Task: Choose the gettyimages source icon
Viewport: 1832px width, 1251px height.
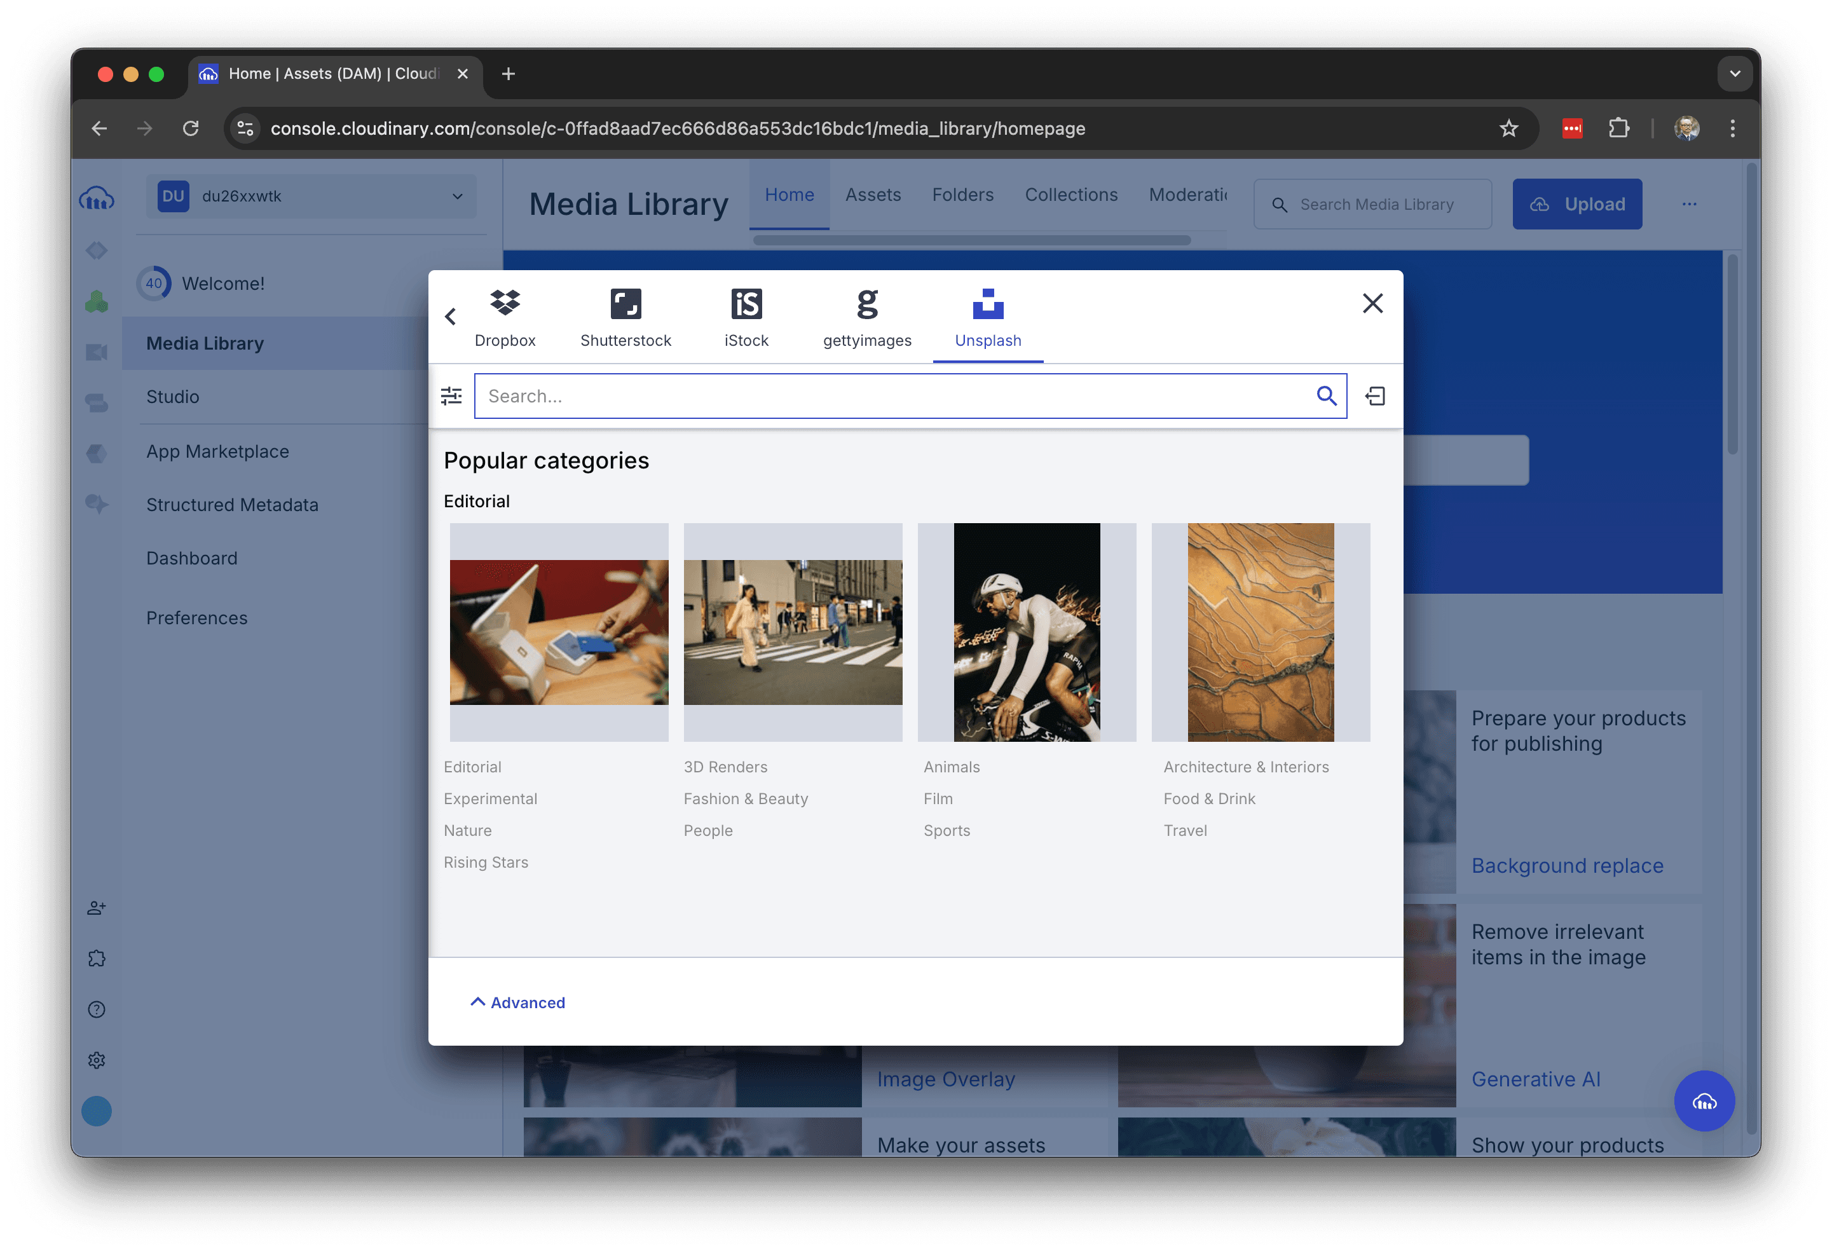Action: 866,303
